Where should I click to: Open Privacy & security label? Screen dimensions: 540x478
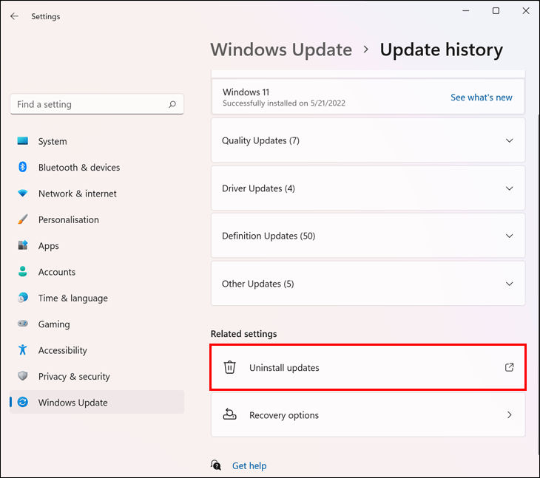coord(74,377)
